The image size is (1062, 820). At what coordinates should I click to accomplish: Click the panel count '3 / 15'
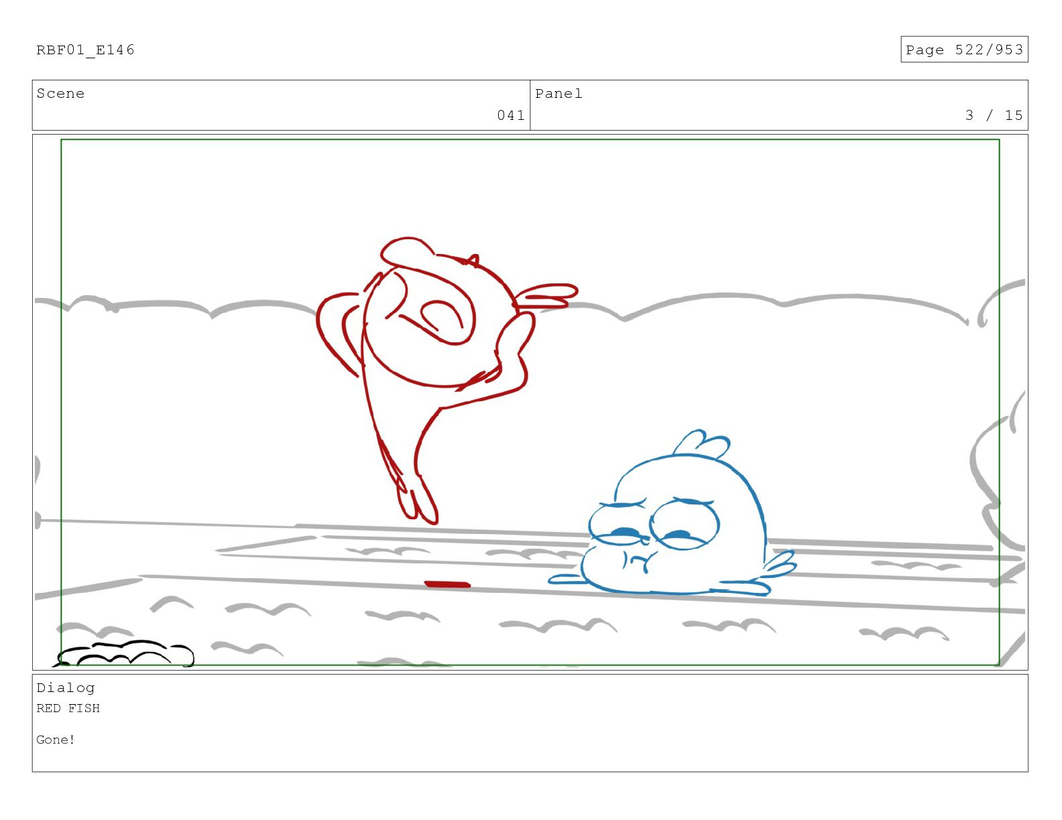point(994,115)
